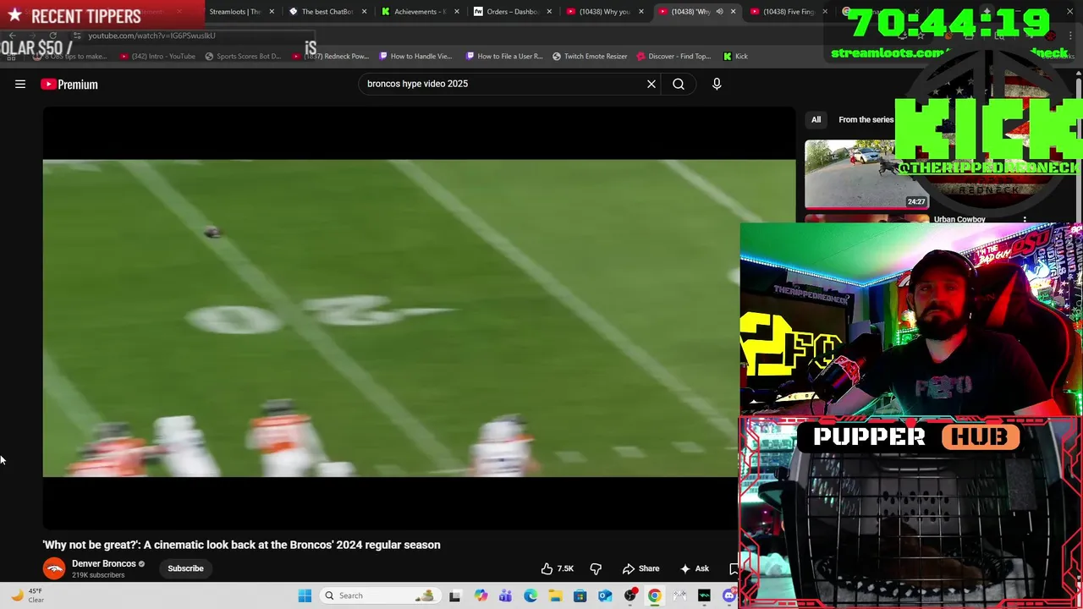1083x609 pixels.
Task: Close the Achievements browser tab
Action: click(x=457, y=12)
